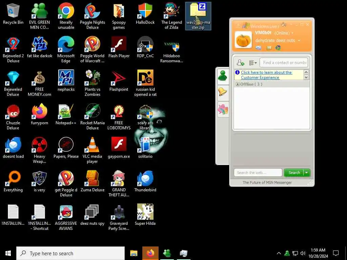
Task: Select the Flashpoint desktop icon
Action: pos(119,81)
